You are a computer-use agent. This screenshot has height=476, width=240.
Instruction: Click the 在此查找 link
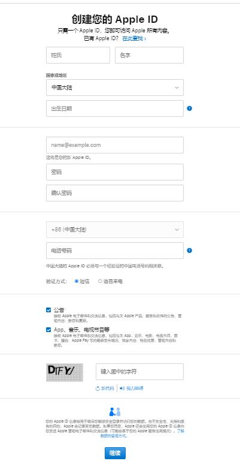(134, 38)
